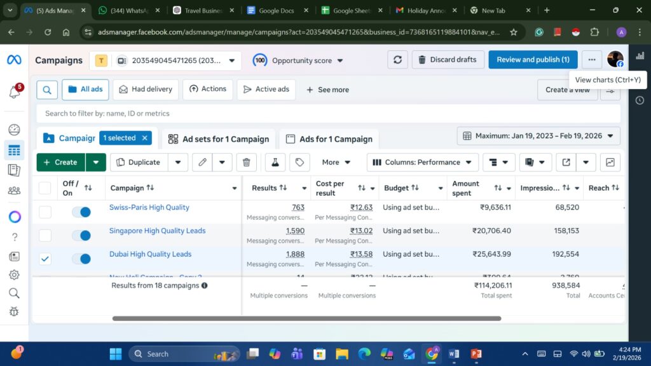Open Dubai High Quality Leads campaign link
The width and height of the screenshot is (651, 366).
tap(150, 254)
